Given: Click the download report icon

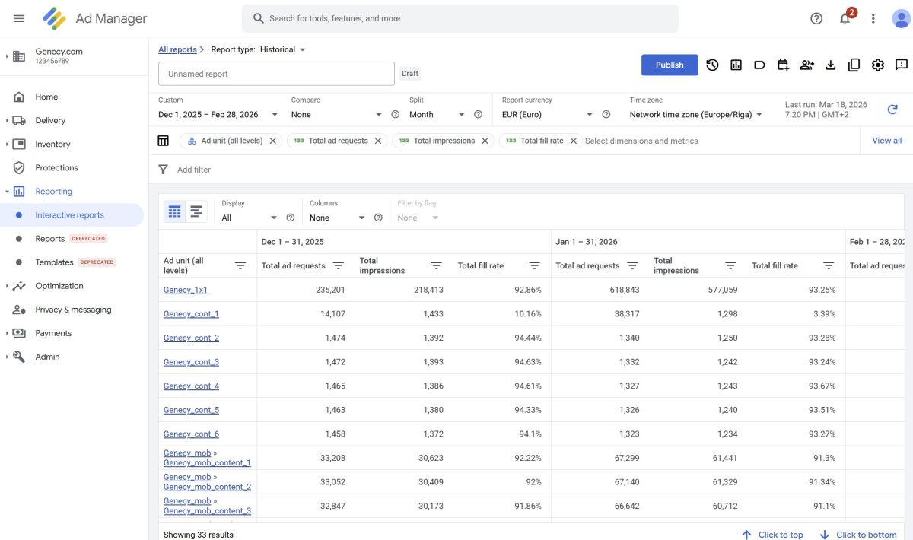Looking at the screenshot, I should coord(831,65).
